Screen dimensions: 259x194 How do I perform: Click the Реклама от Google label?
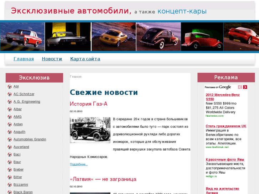(218, 87)
